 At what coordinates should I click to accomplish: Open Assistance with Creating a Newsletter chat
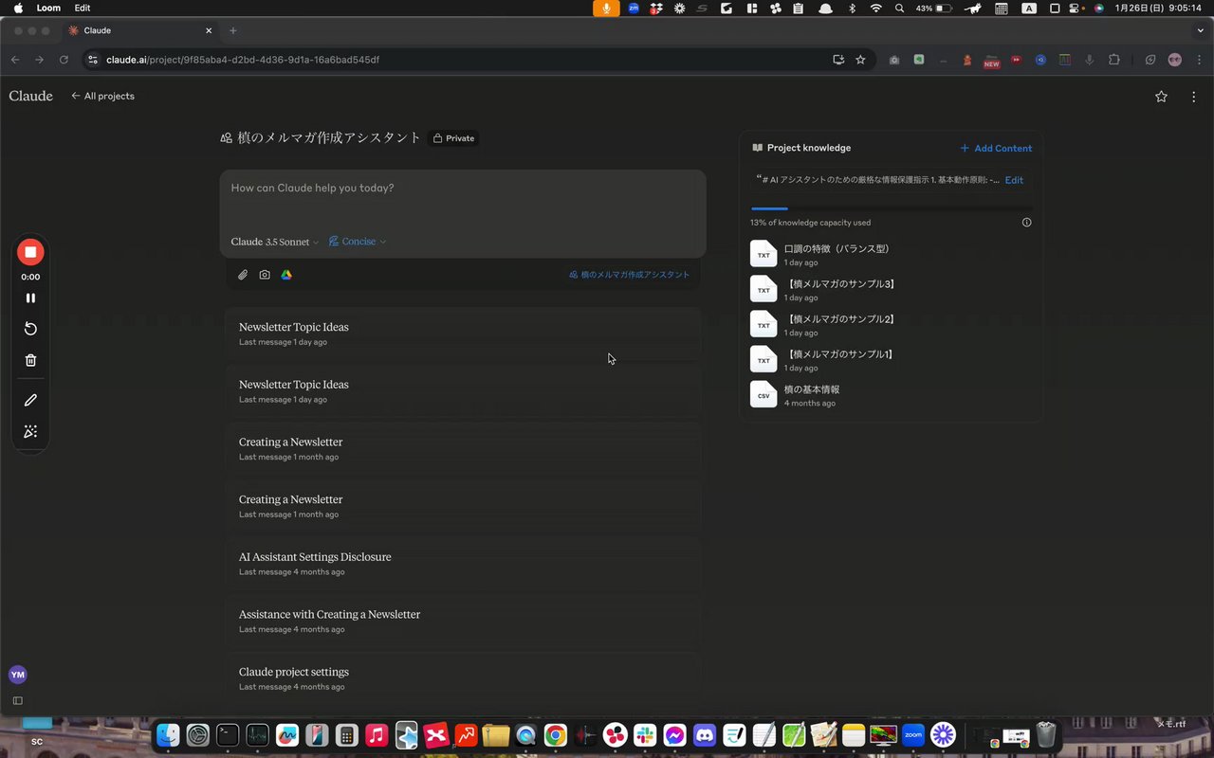point(463,621)
